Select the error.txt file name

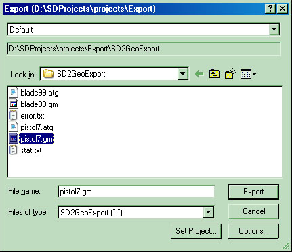click(33, 116)
